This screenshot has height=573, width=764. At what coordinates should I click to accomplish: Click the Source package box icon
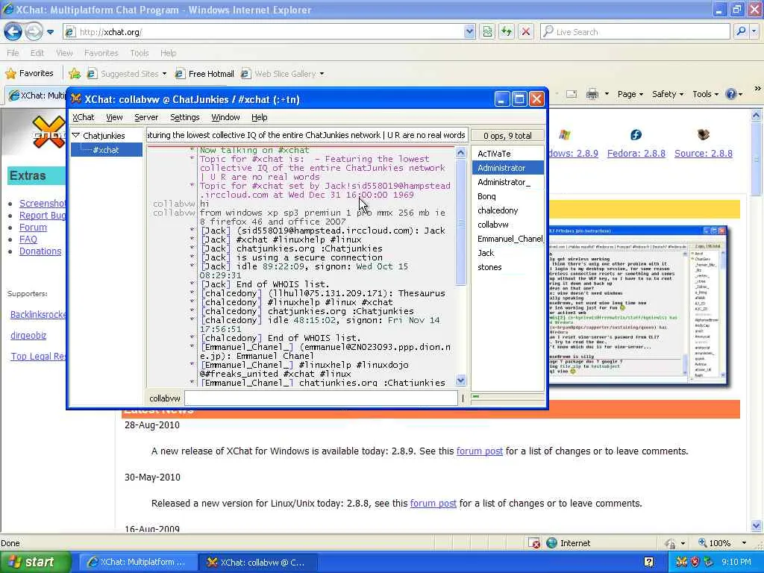point(703,134)
